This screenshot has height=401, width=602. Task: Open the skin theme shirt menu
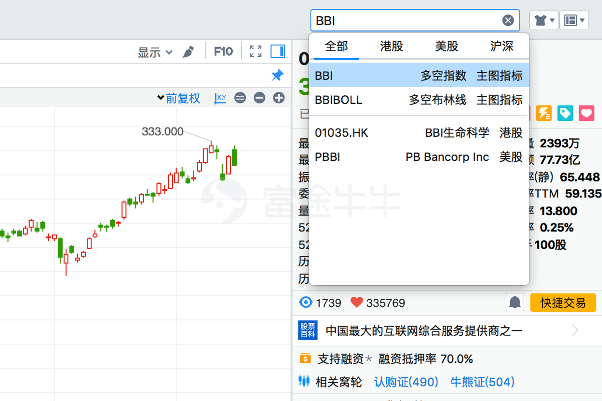(x=544, y=21)
